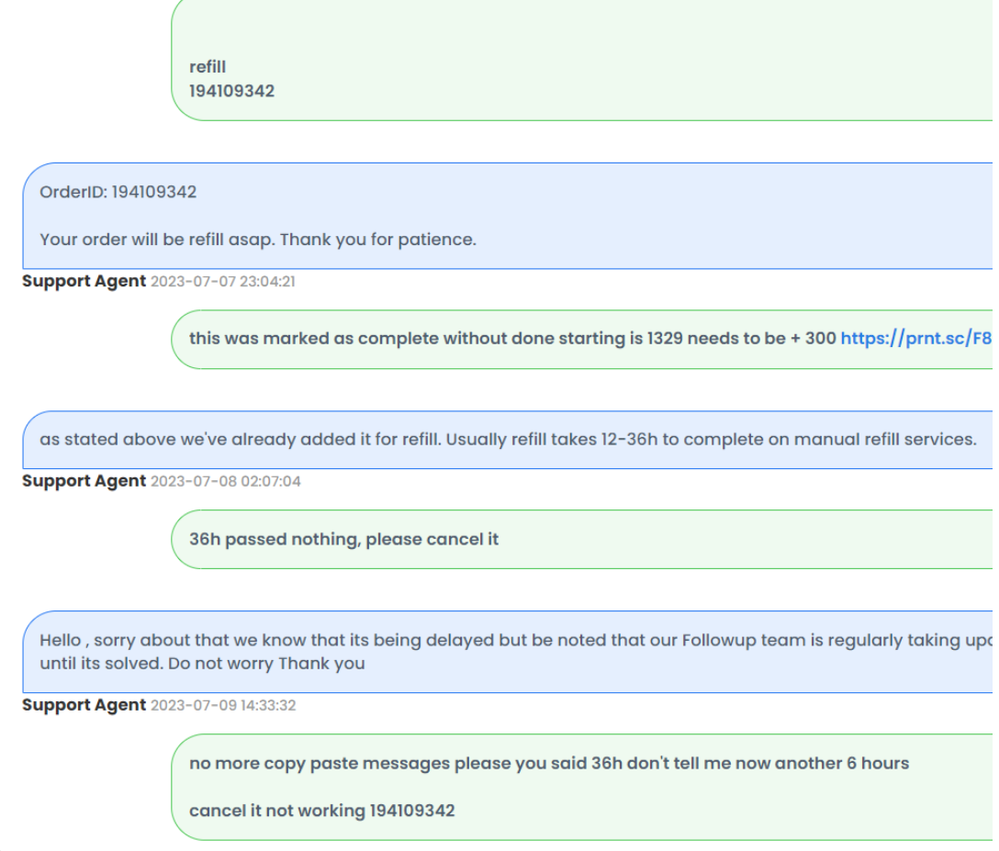Click the 'marked as complete without done' message
The image size is (999, 851).
[x=512, y=338]
